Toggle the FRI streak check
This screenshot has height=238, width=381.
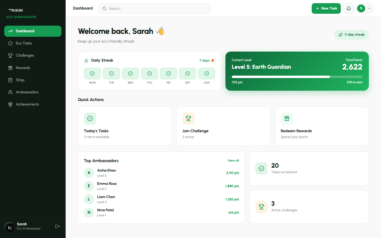tap(169, 74)
